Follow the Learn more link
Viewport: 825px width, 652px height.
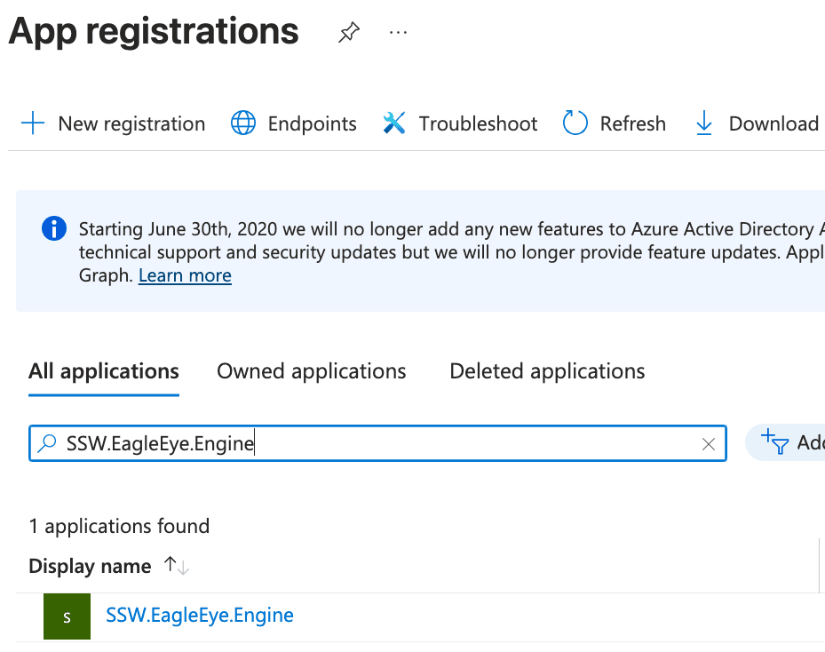click(185, 275)
